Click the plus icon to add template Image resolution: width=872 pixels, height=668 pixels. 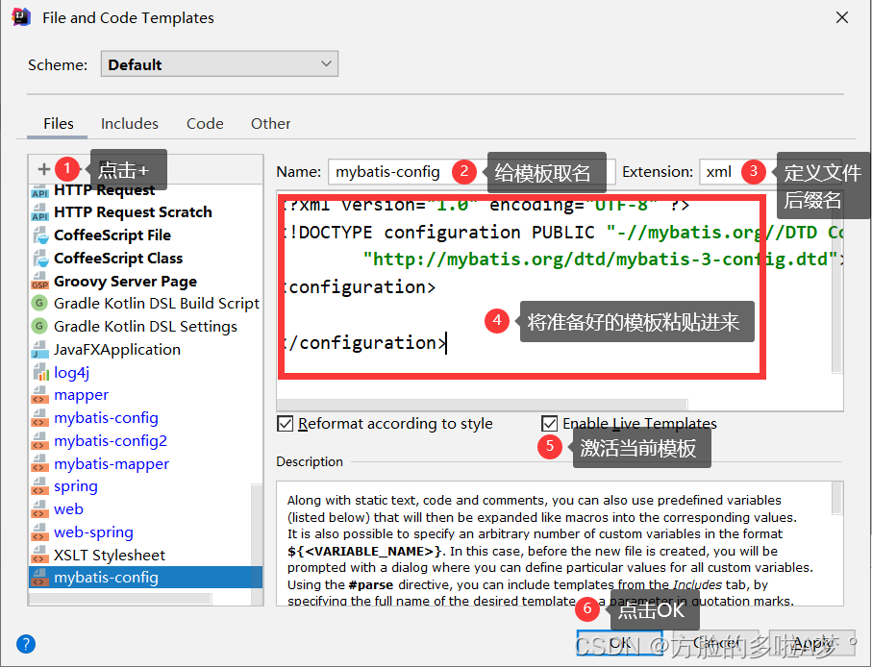pyautogui.click(x=44, y=169)
